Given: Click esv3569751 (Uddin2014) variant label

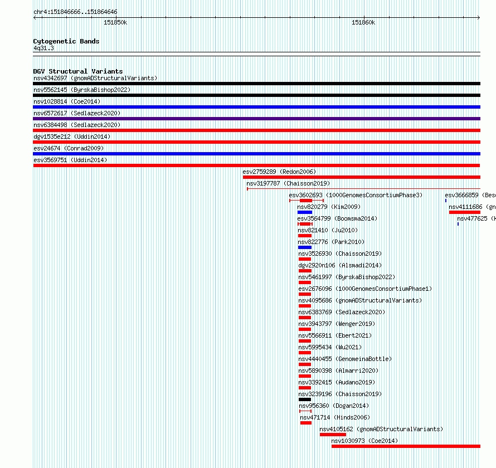Looking at the screenshot, I should (x=70, y=160).
